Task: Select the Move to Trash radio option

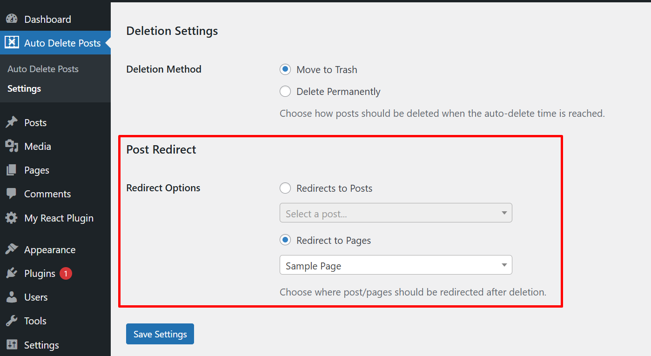Action: [285, 69]
